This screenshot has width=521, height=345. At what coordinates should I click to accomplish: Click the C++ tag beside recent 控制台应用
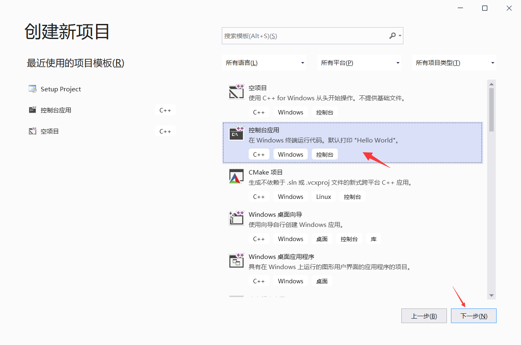[165, 110]
